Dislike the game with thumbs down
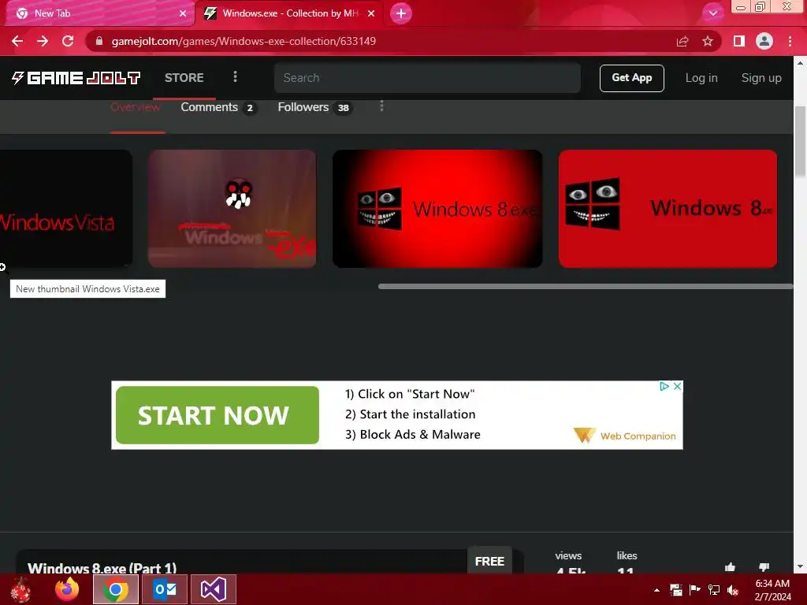 point(764,567)
